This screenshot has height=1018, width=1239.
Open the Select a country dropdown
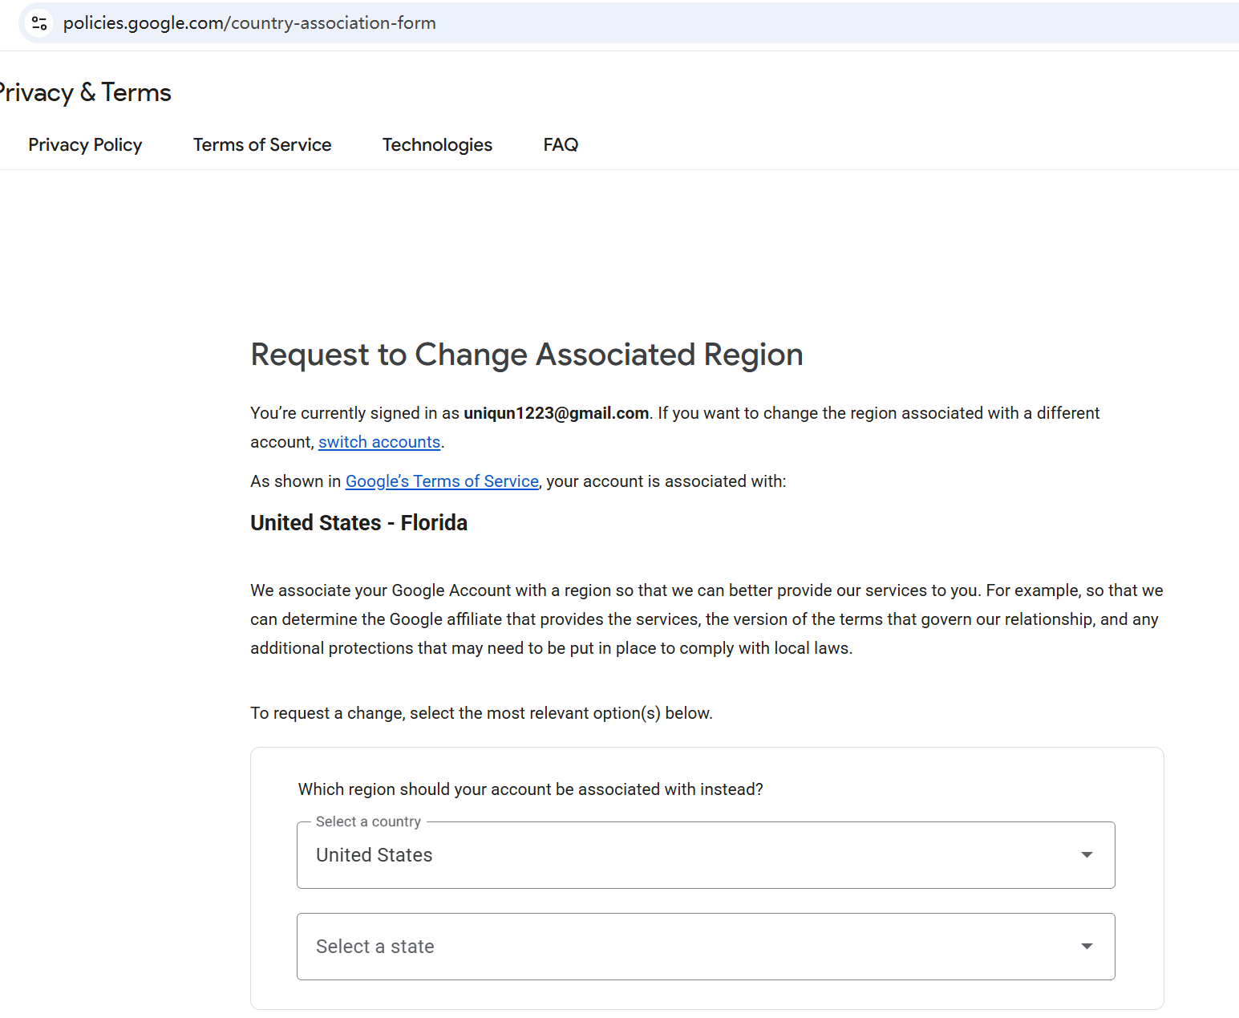(706, 855)
